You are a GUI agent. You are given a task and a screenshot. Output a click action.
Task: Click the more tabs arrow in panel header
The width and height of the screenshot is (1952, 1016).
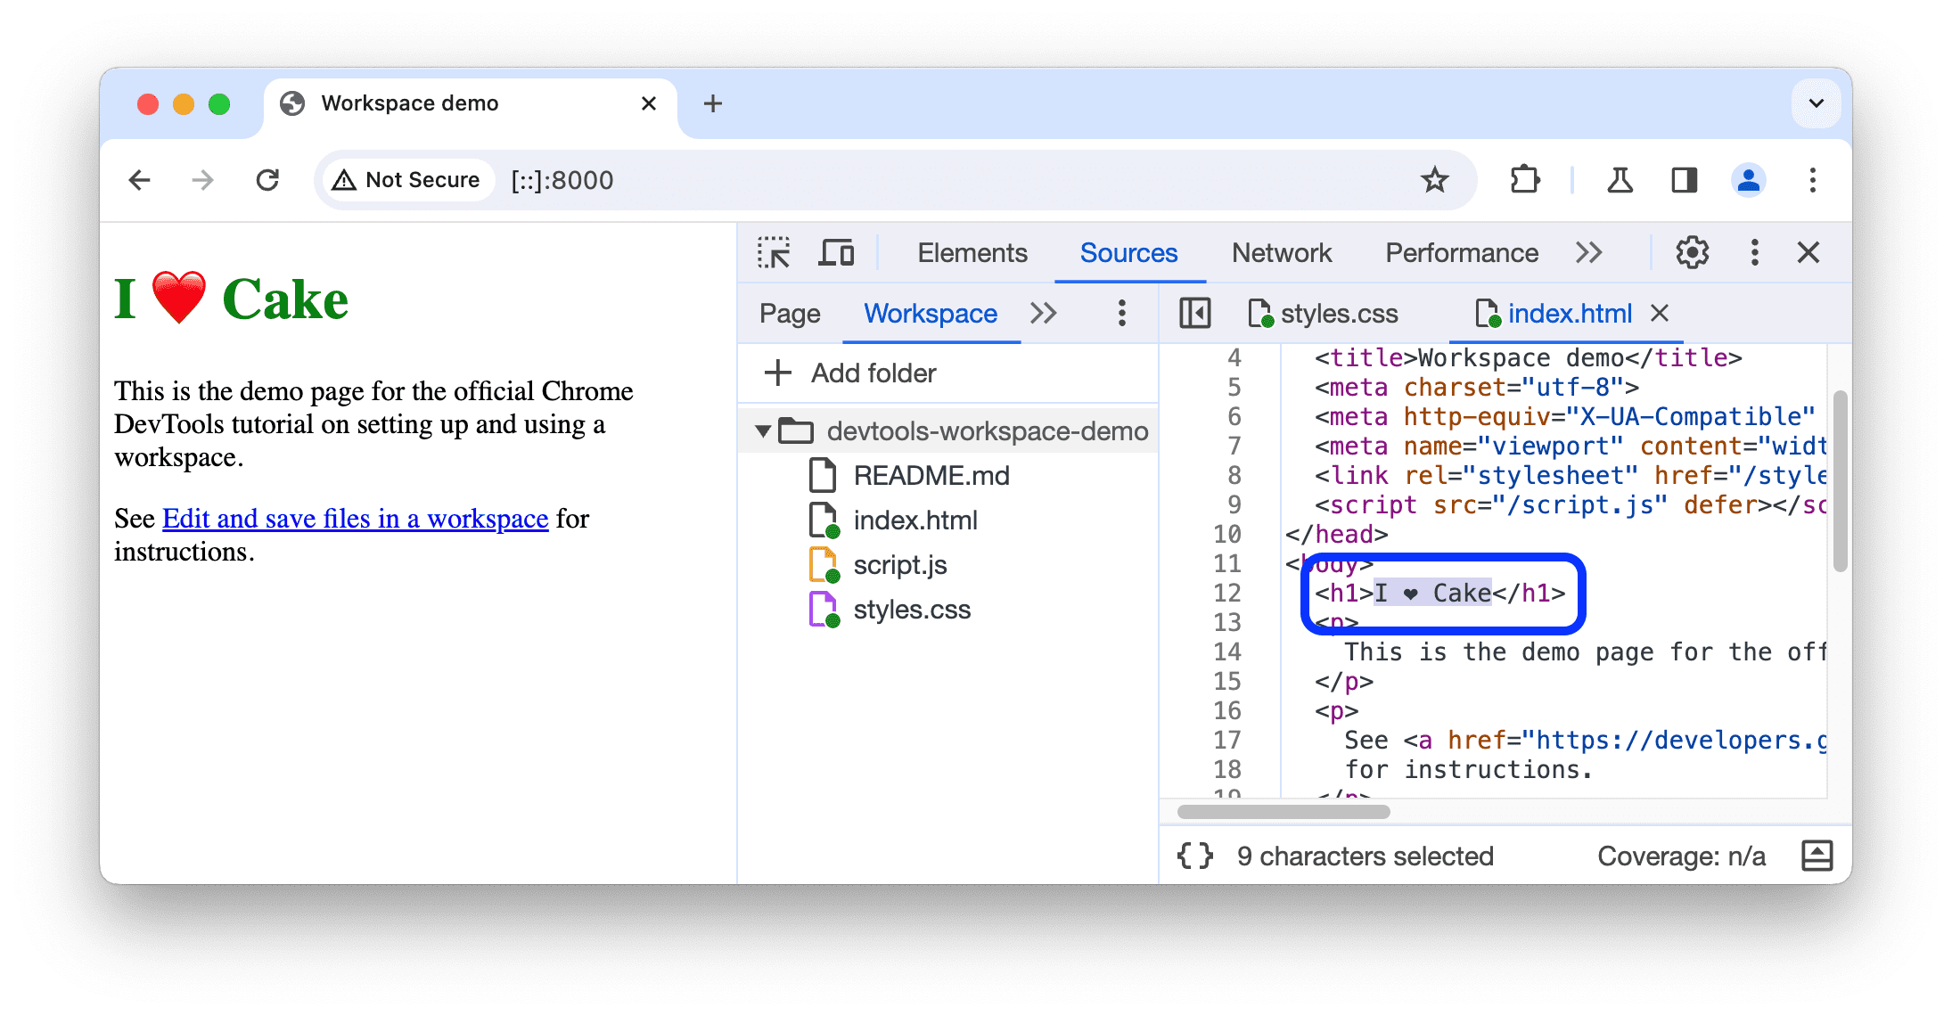pyautogui.click(x=1590, y=253)
